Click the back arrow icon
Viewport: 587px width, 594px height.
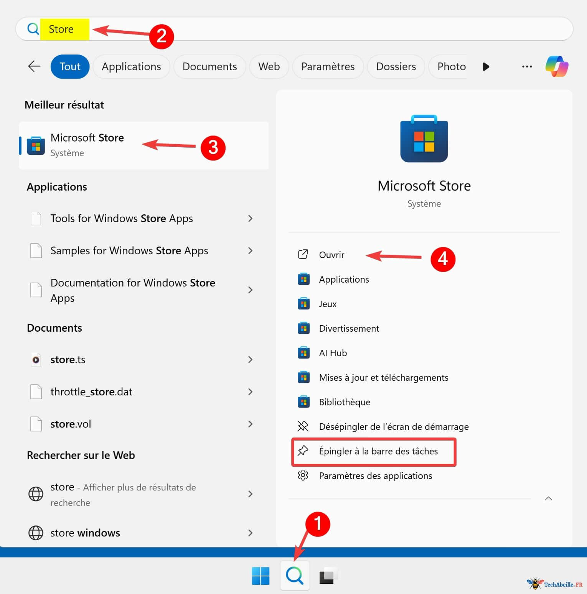(34, 66)
